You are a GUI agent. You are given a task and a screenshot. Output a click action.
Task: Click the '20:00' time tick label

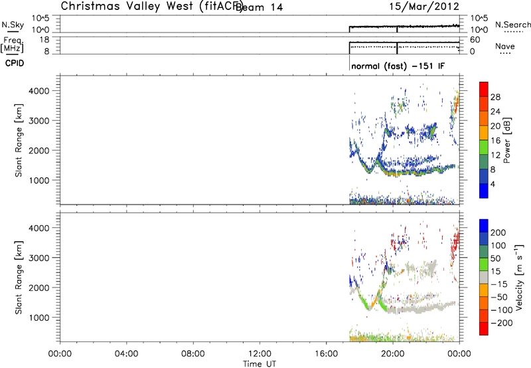pos(392,354)
